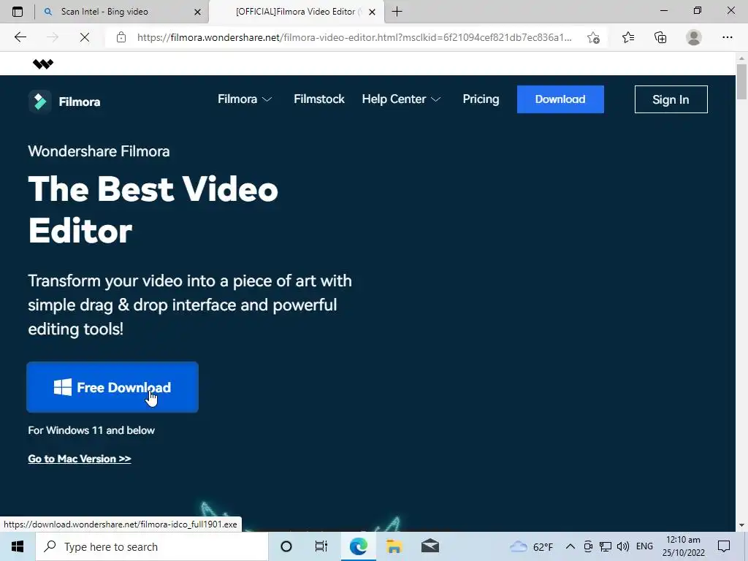The width and height of the screenshot is (748, 561).
Task: Open the volume speaker icon
Action: click(x=623, y=546)
